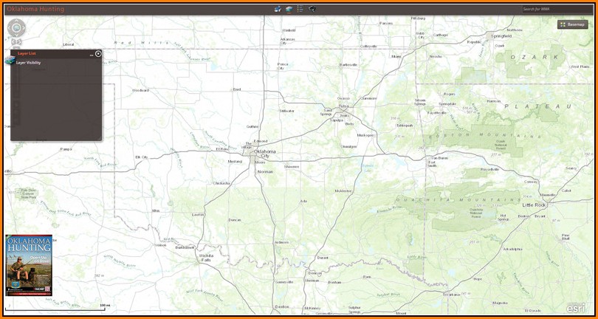Click the Search for WMA field
Image resolution: width=598 pixels, height=319 pixels.
coord(557,9)
